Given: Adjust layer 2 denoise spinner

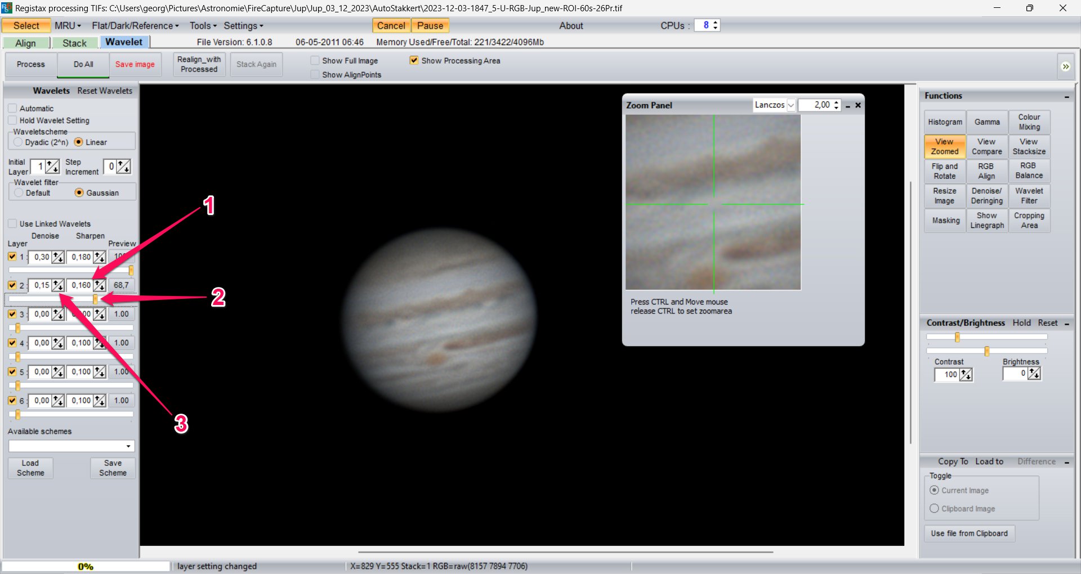Looking at the screenshot, I should 58,285.
